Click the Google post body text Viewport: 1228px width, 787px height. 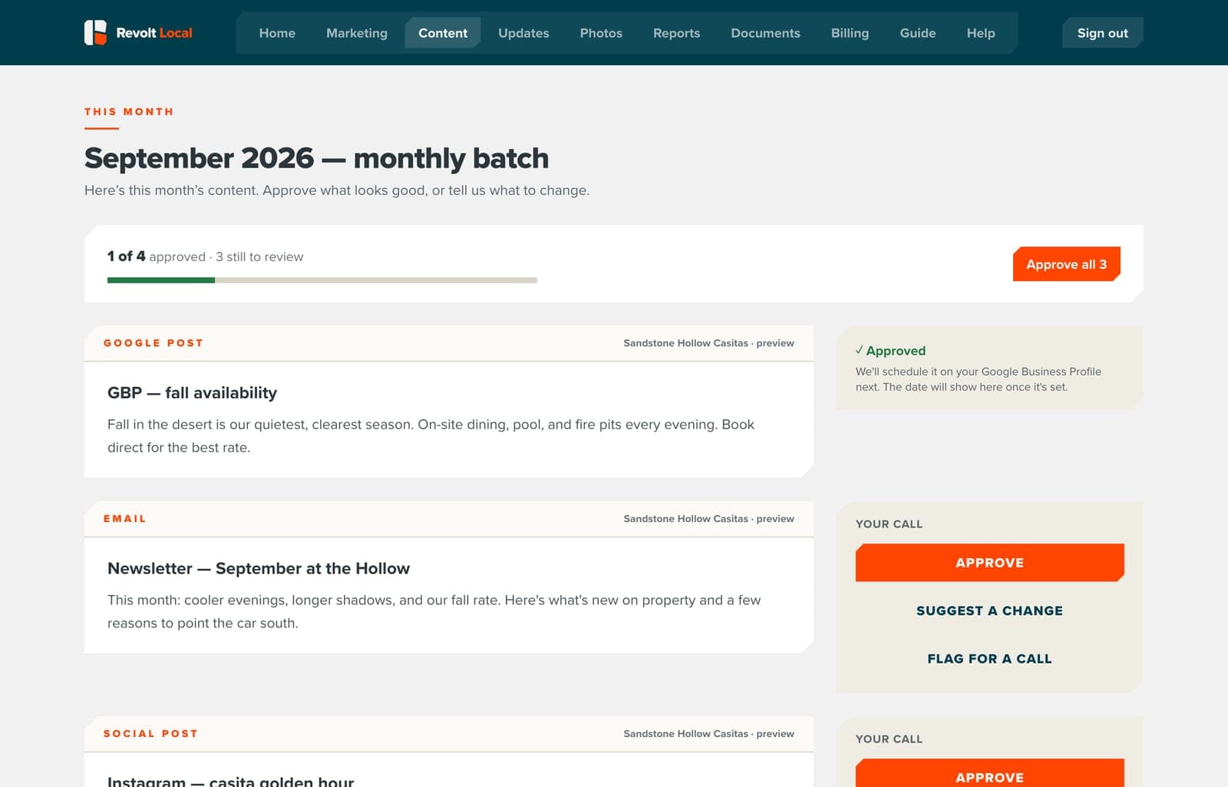[x=431, y=436]
